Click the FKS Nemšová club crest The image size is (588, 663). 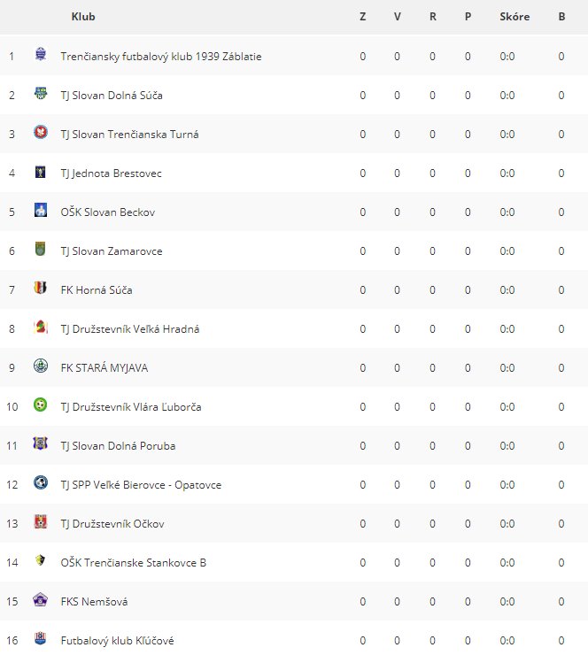(40, 600)
